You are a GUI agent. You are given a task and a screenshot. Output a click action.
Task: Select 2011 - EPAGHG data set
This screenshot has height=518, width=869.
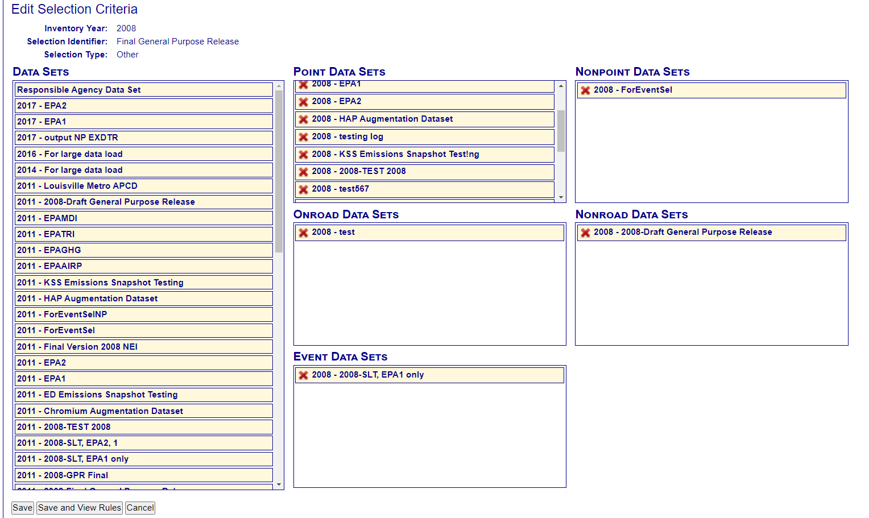point(144,250)
